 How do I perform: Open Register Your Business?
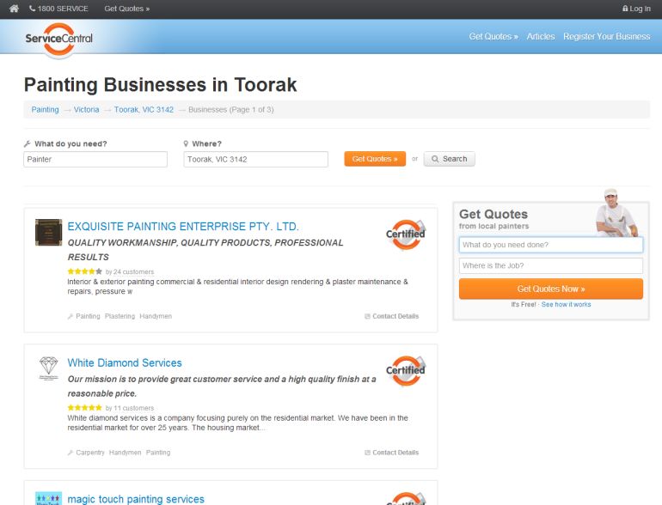[606, 37]
